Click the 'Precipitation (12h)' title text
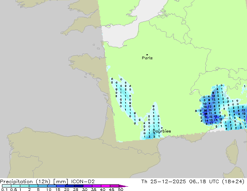The height and width of the screenshot is (191, 247). (25, 182)
